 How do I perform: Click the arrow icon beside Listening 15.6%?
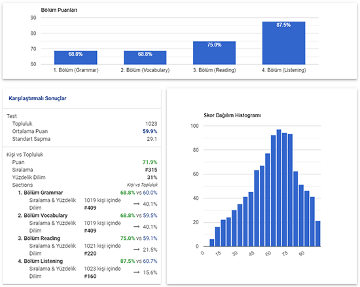coord(137,273)
